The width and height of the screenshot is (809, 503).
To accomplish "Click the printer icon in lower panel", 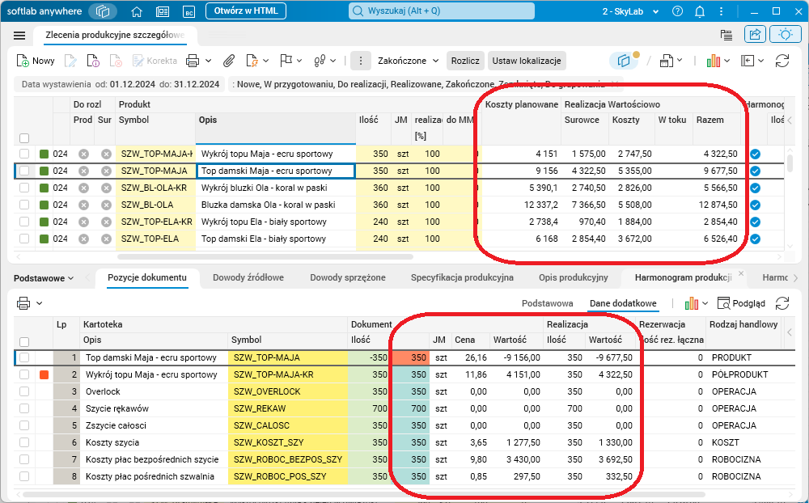I will (23, 303).
